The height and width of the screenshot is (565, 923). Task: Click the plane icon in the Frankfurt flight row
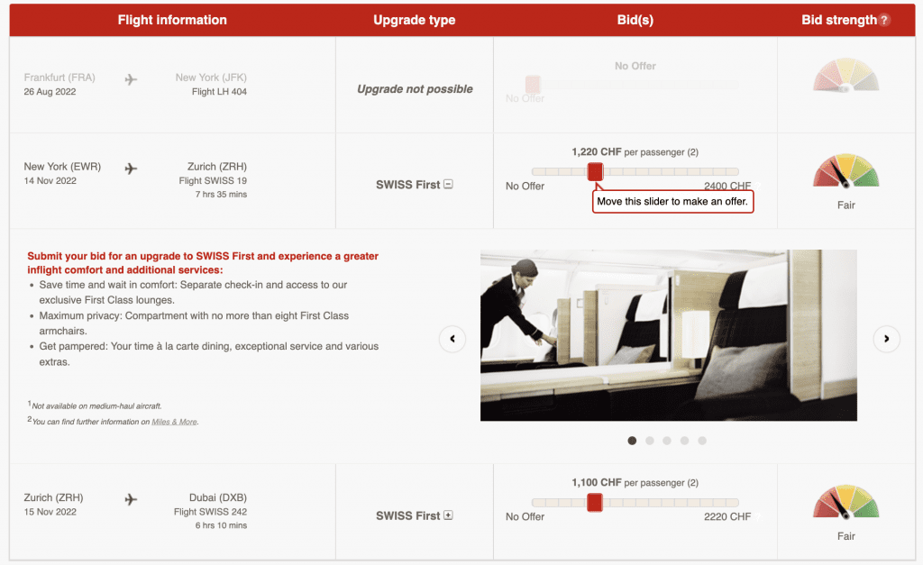(x=131, y=79)
